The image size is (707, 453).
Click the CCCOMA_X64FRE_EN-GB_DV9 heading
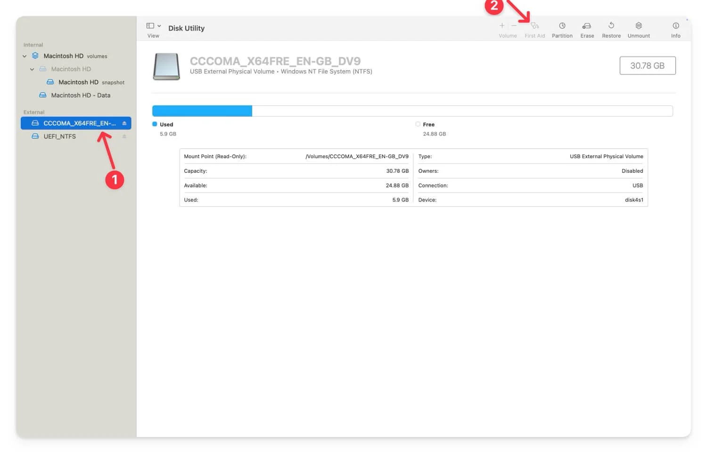(275, 61)
